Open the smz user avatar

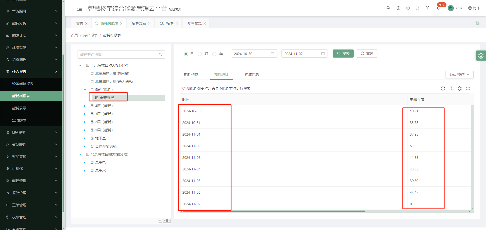pyautogui.click(x=451, y=8)
